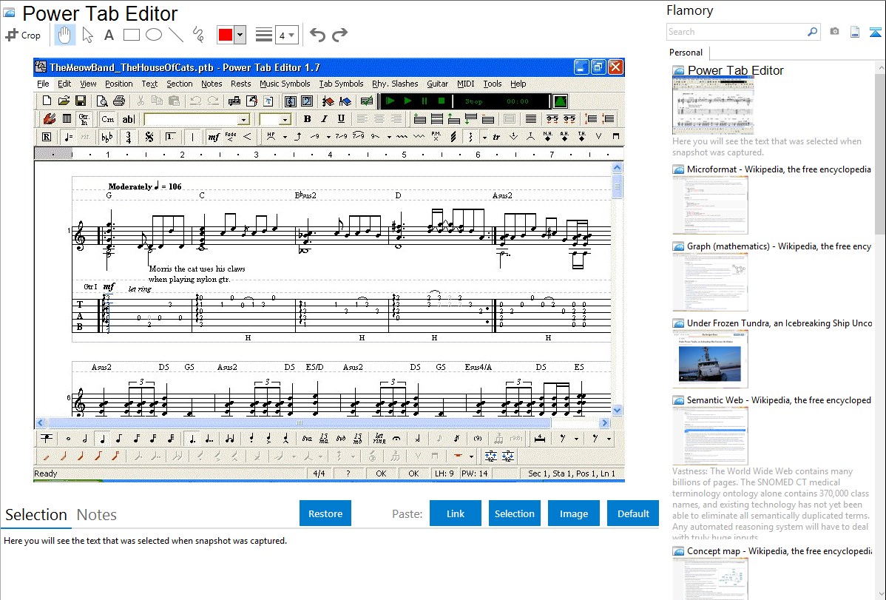Expand the hammer-on HP dropdown arrow
Image resolution: width=886 pixels, height=600 pixels.
pyautogui.click(x=285, y=137)
